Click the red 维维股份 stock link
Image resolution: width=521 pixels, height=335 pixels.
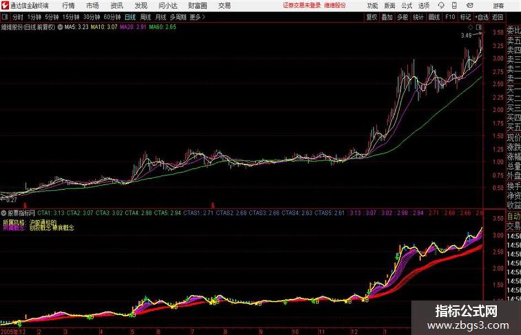tap(335, 6)
